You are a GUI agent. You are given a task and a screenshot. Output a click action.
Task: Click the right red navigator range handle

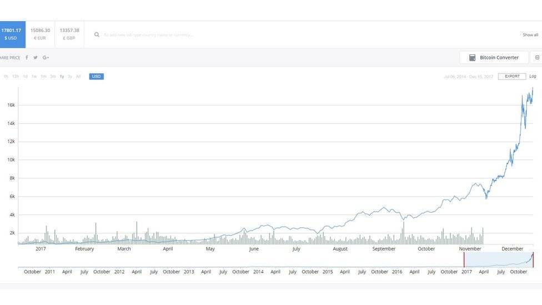click(x=533, y=259)
